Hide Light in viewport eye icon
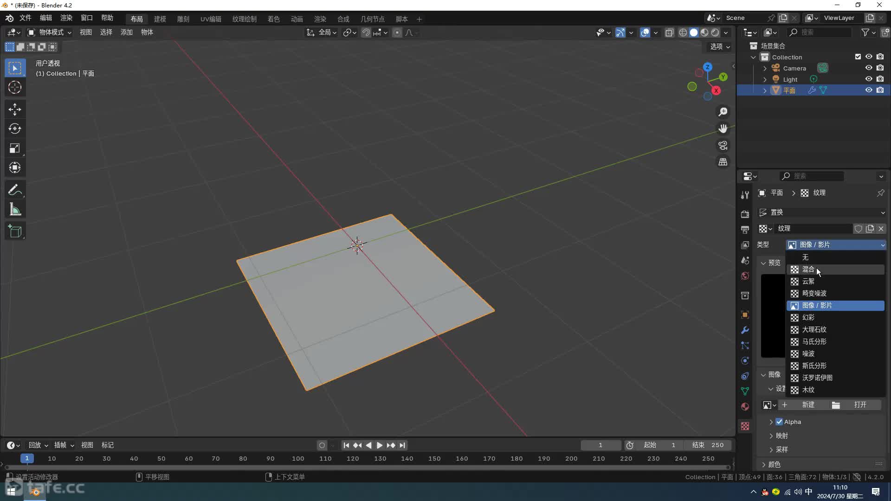891x501 pixels. click(869, 79)
